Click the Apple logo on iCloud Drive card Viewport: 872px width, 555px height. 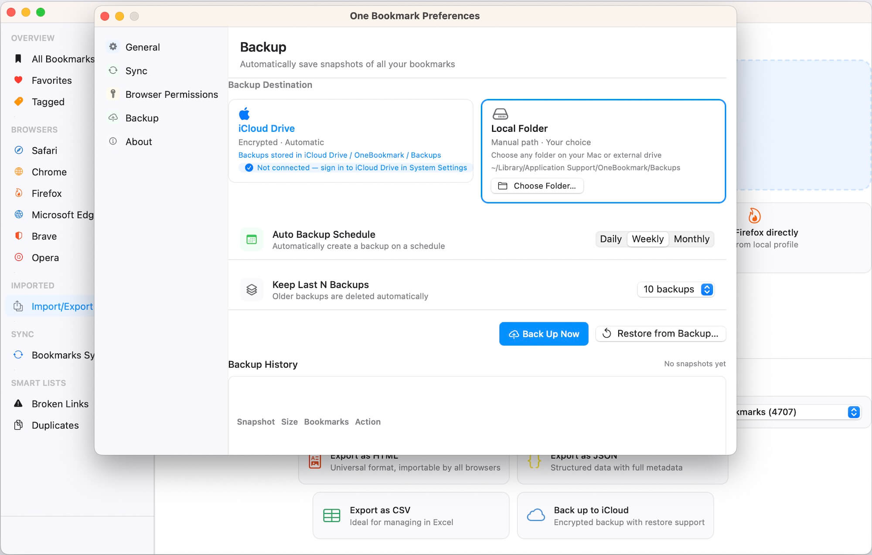tap(244, 113)
